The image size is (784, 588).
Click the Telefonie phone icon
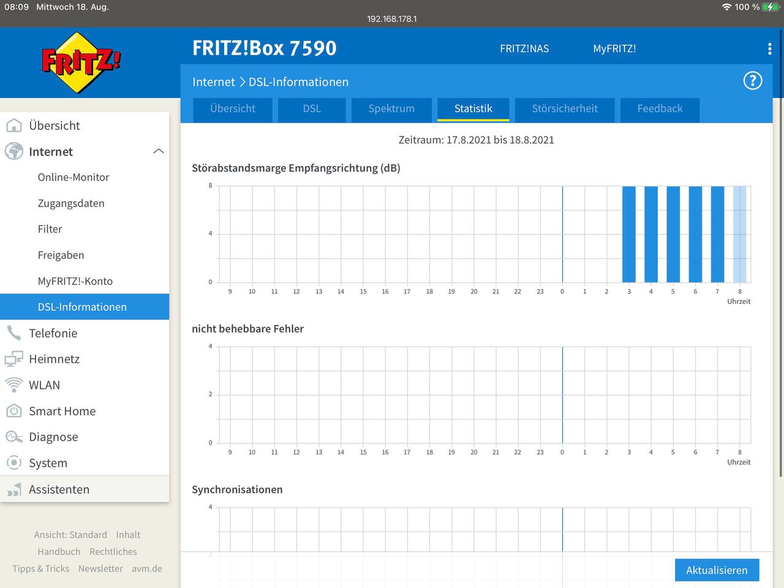point(13,333)
